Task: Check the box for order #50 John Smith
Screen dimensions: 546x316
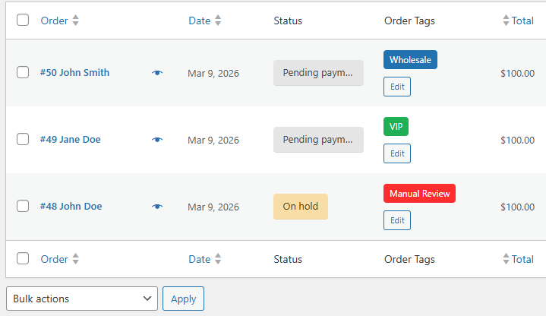Action: click(x=23, y=72)
